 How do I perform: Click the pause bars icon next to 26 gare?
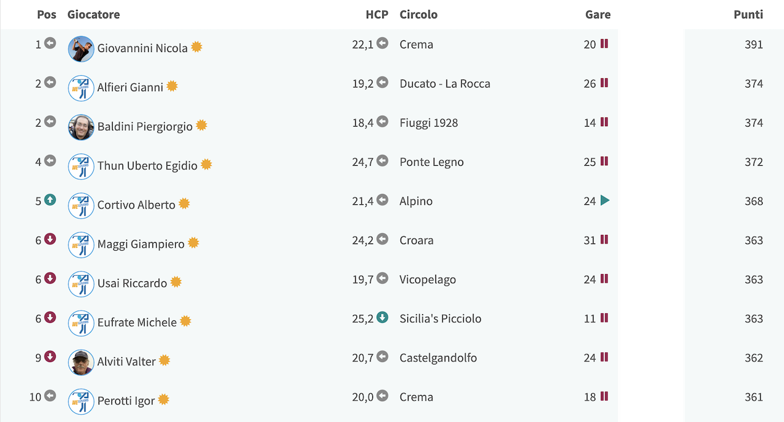[605, 83]
